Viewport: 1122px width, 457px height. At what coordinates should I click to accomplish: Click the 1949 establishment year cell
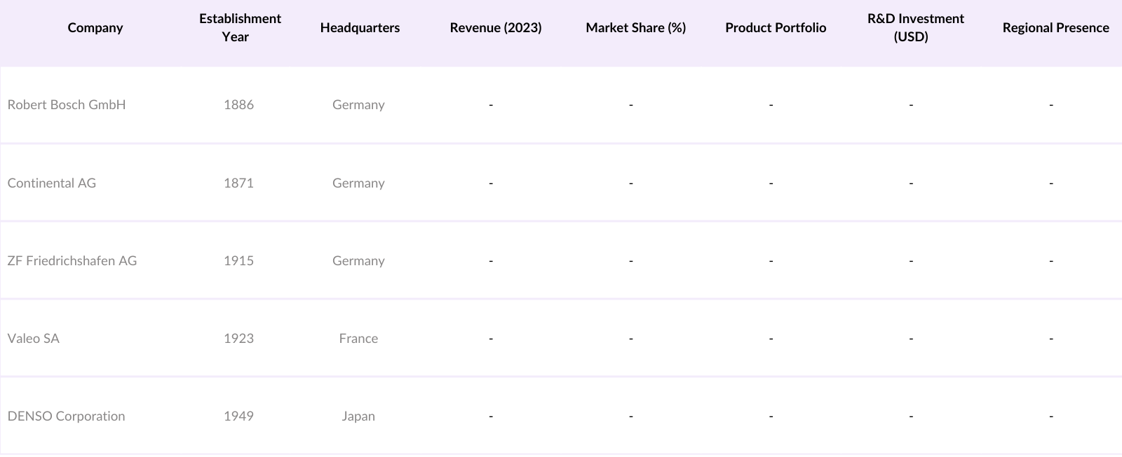238,416
